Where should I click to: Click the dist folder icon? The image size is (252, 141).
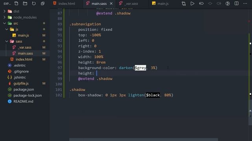[x=10, y=11]
